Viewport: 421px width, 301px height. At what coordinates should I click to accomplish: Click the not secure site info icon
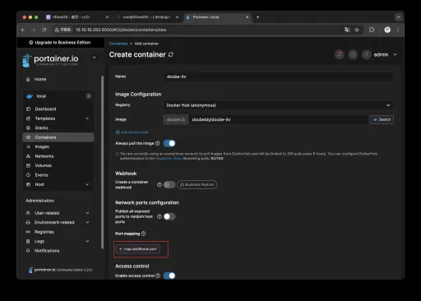(63, 30)
